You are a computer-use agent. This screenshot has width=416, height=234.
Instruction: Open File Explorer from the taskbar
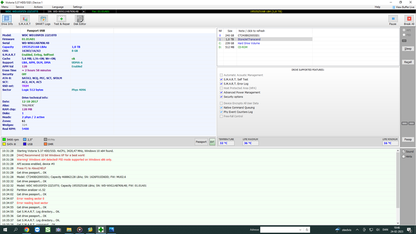point(69,229)
